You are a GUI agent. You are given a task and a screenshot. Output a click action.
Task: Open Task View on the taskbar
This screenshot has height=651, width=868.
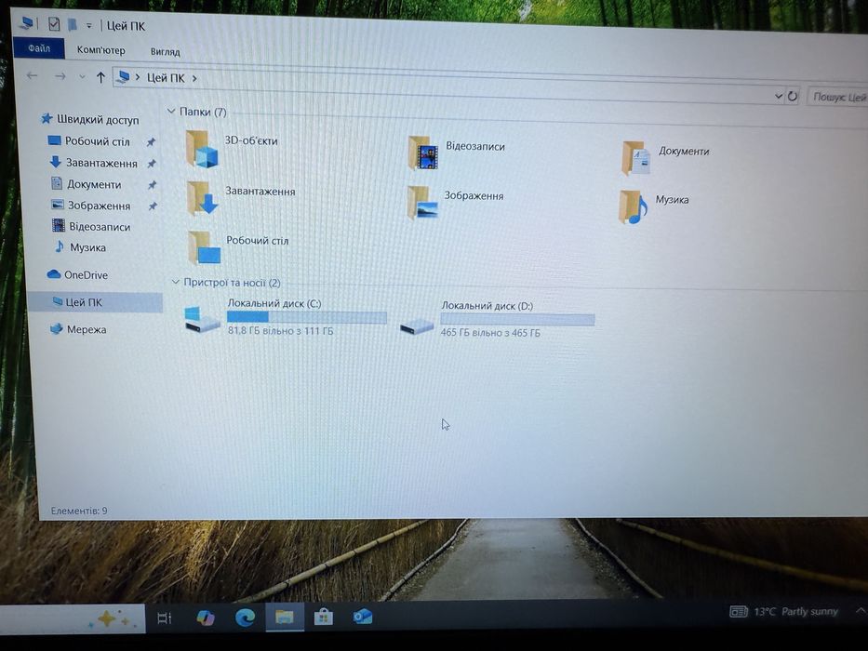165,618
